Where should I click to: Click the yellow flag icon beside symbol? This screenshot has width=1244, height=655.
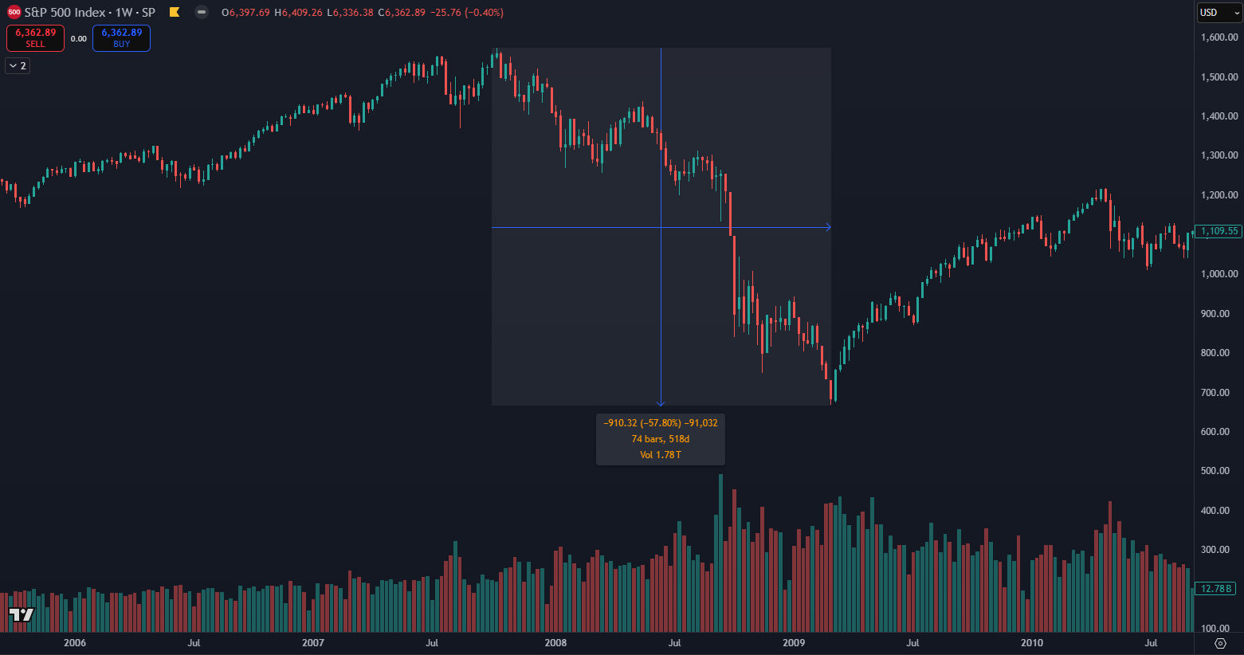(175, 13)
